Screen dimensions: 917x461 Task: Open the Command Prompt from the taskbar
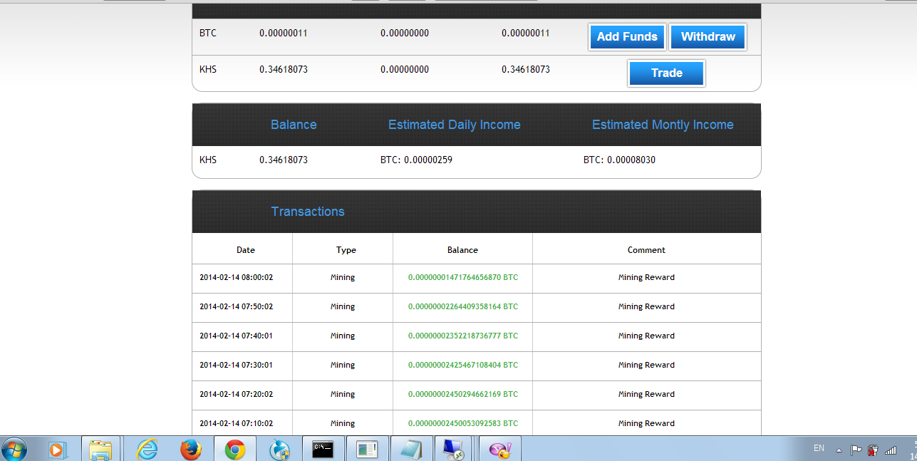pyautogui.click(x=323, y=449)
